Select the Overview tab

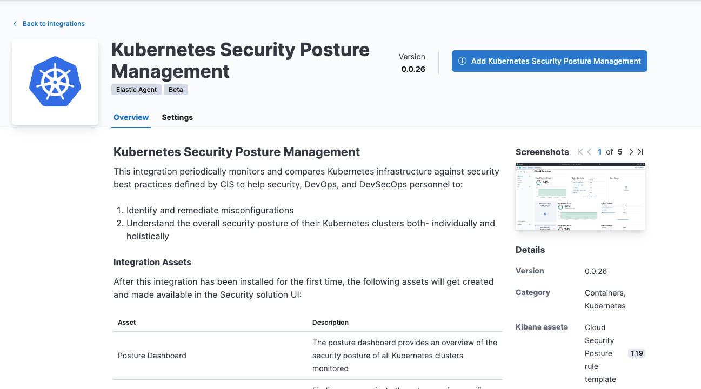(x=131, y=117)
